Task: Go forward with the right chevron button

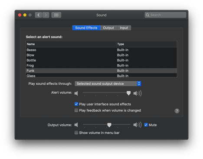Action: coord(46,15)
